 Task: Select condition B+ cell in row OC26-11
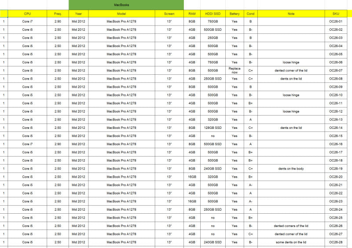pyautogui.click(x=250, y=103)
